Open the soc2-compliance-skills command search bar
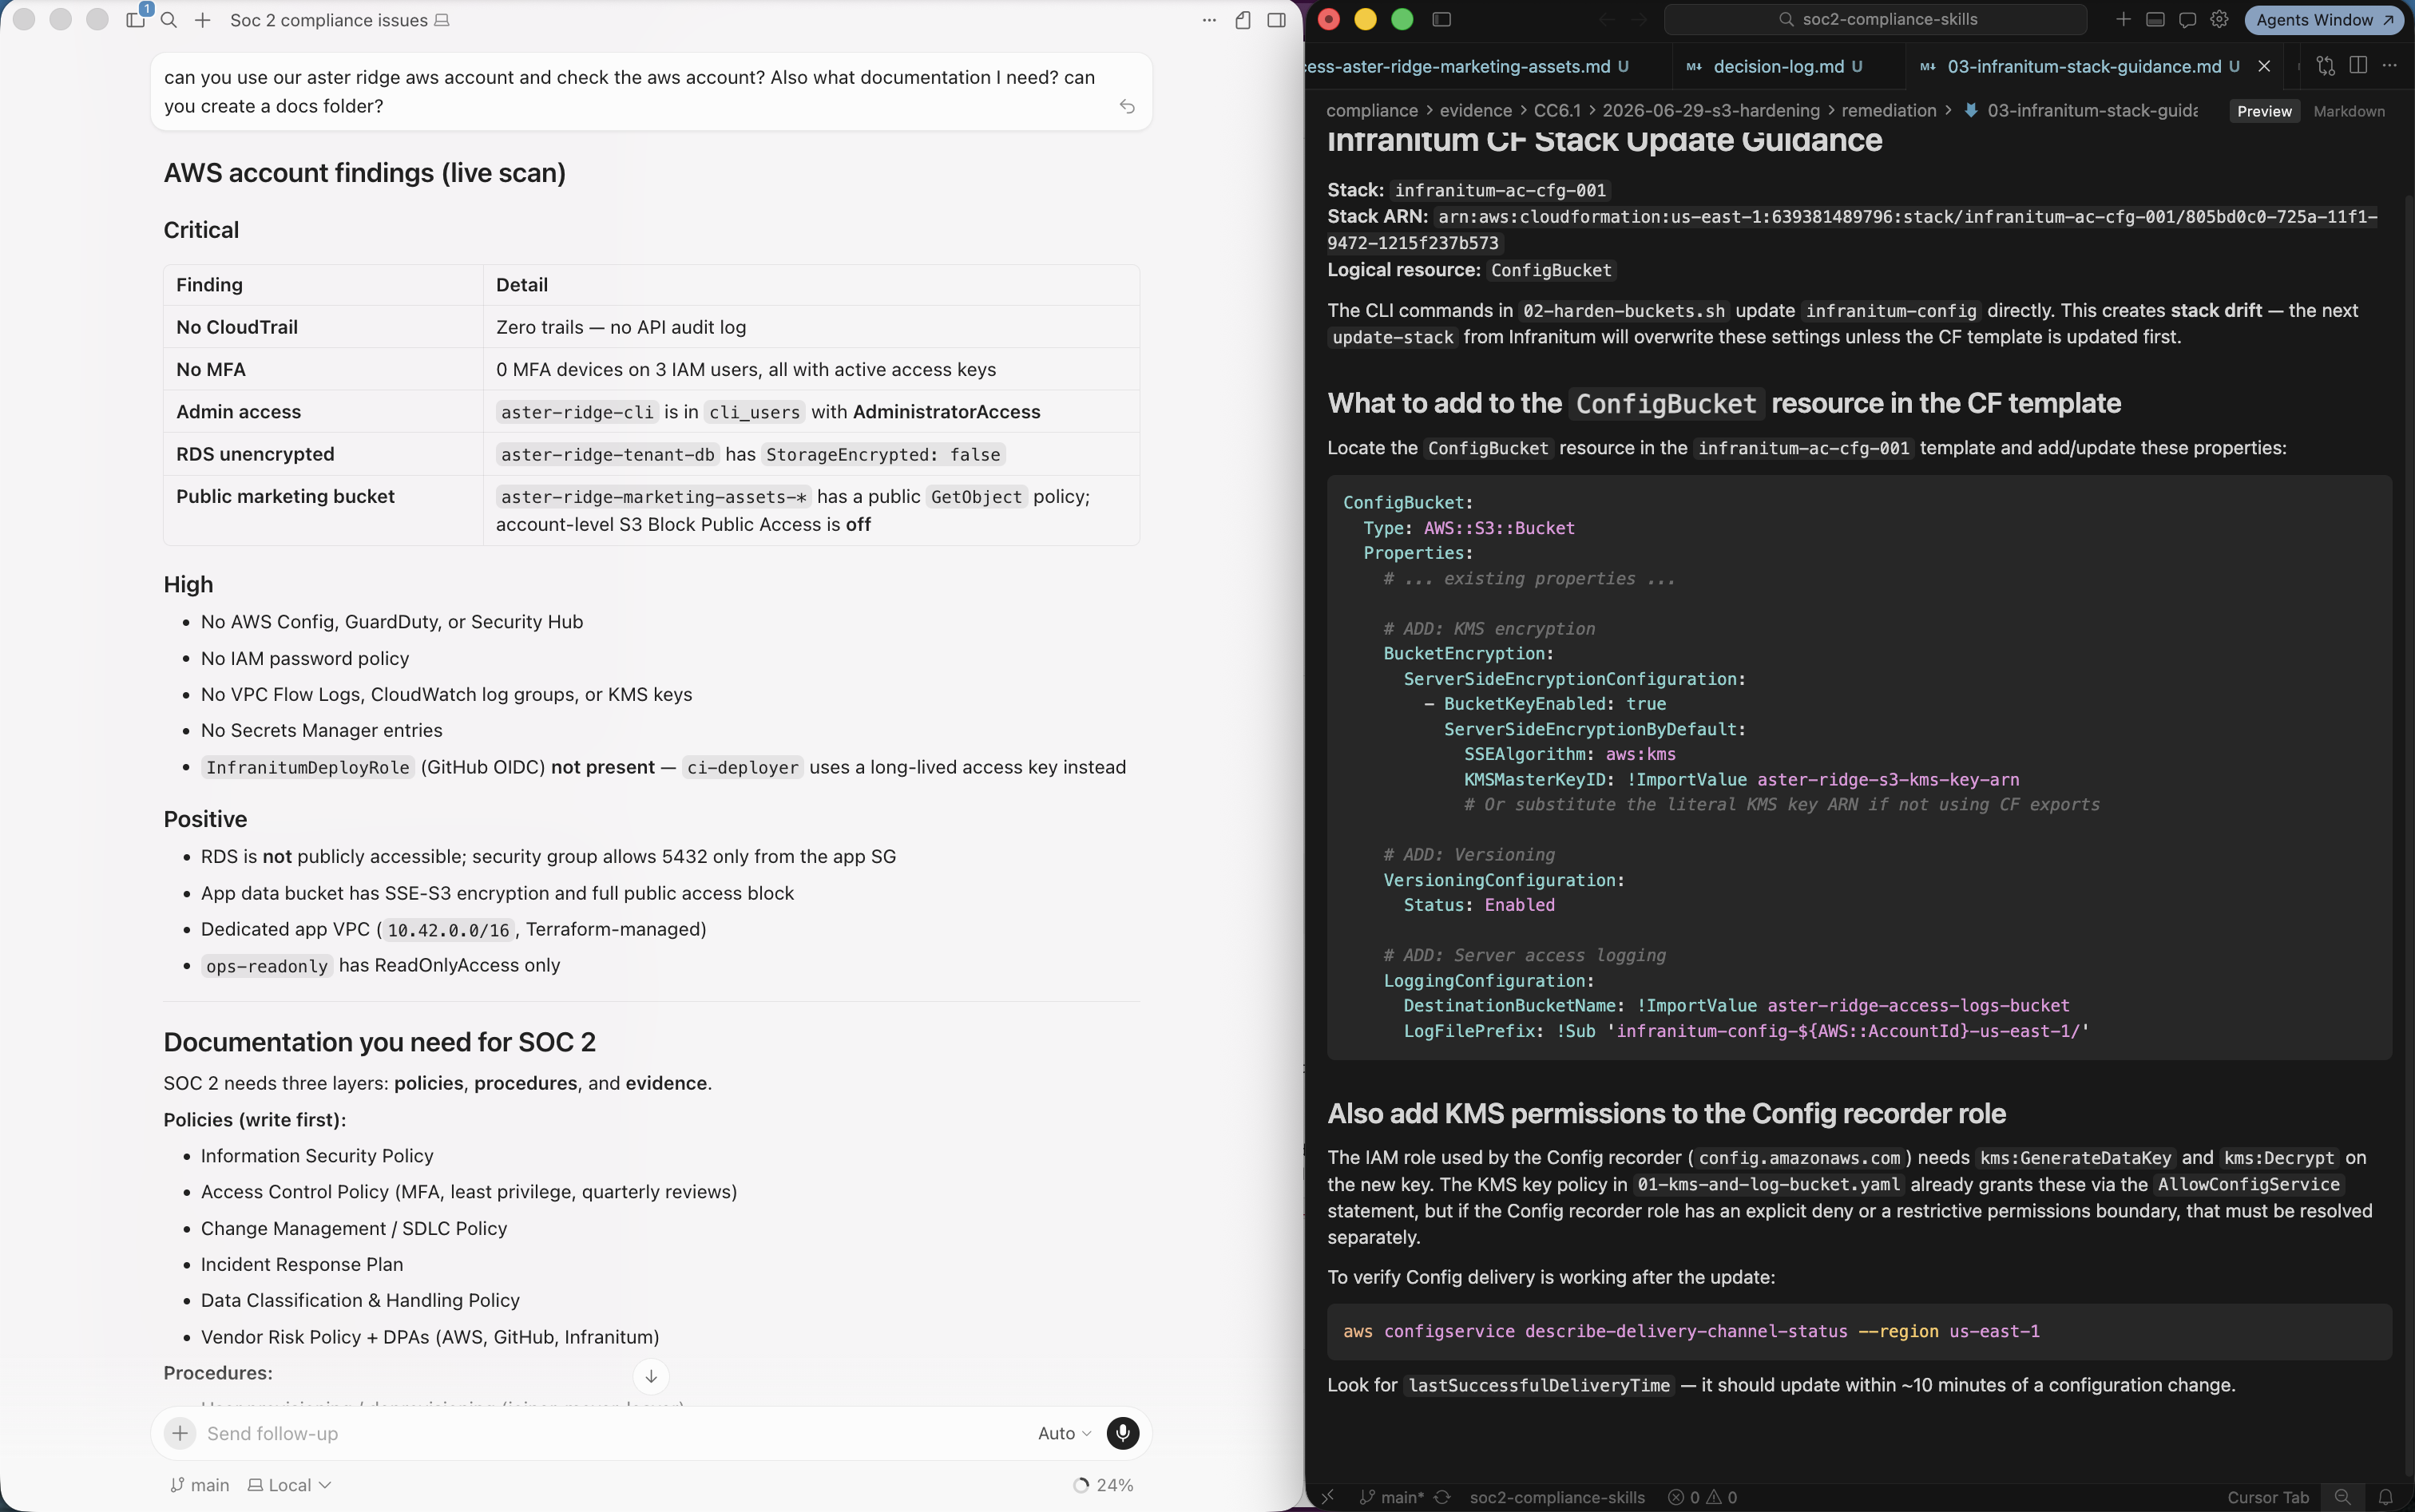This screenshot has width=2415, height=1512. tap(1876, 19)
